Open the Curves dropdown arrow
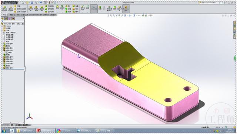Screen dimensions: 237x134 [x=88, y=12]
